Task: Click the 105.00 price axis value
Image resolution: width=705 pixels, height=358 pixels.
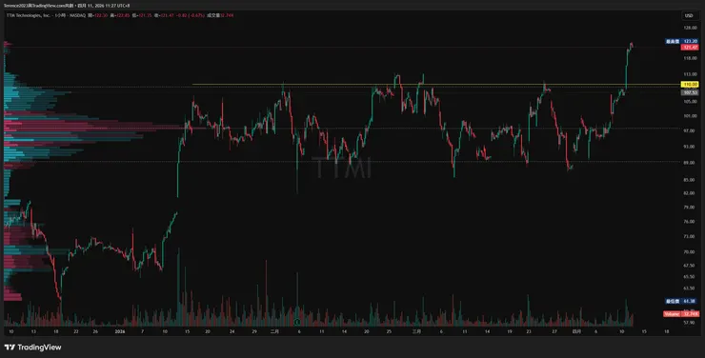Action: coord(690,102)
